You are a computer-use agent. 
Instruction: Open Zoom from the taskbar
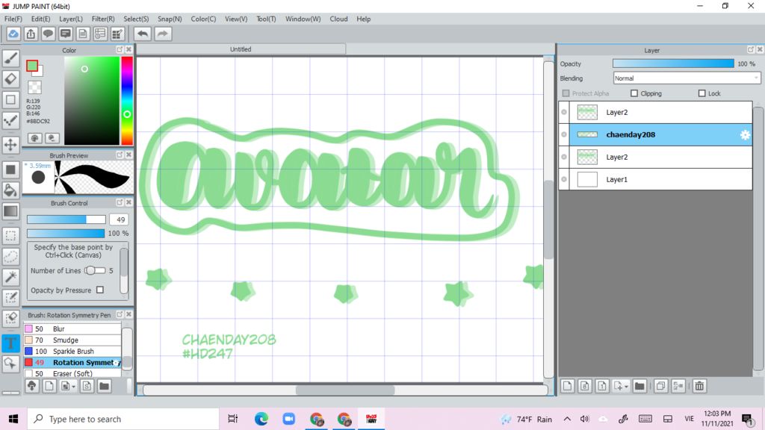[289, 419]
